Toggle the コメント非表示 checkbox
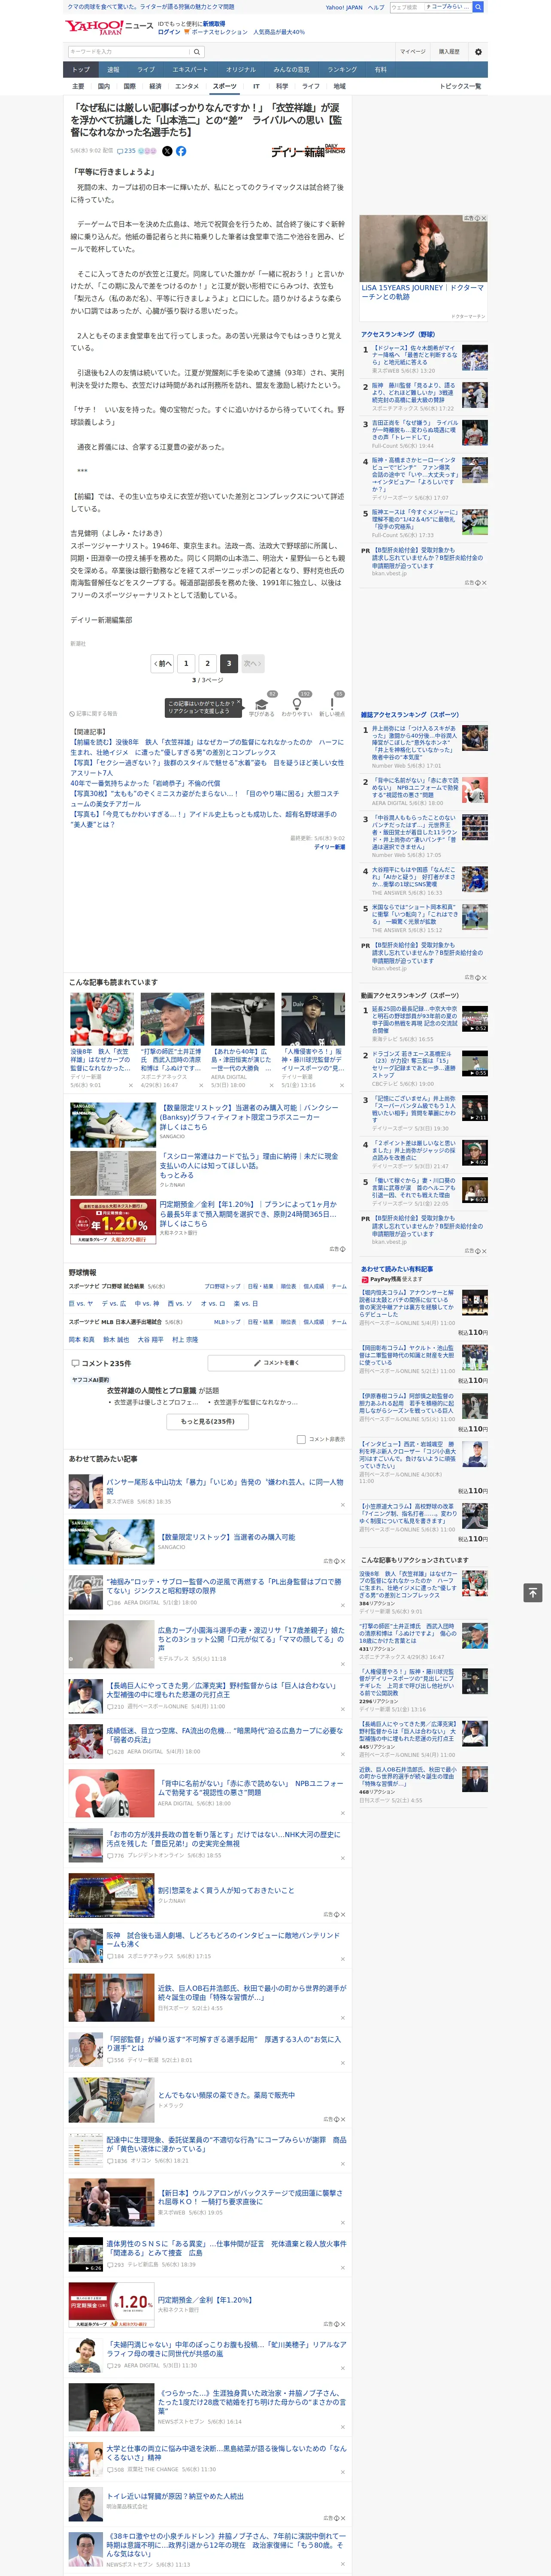The height and width of the screenshot is (2576, 551). [x=301, y=1439]
